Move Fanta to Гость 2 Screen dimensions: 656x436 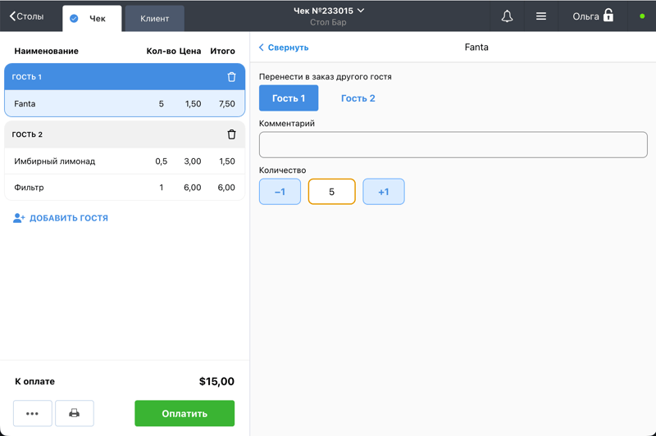[x=358, y=98]
